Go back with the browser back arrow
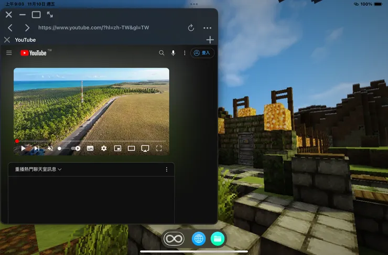 10,28
